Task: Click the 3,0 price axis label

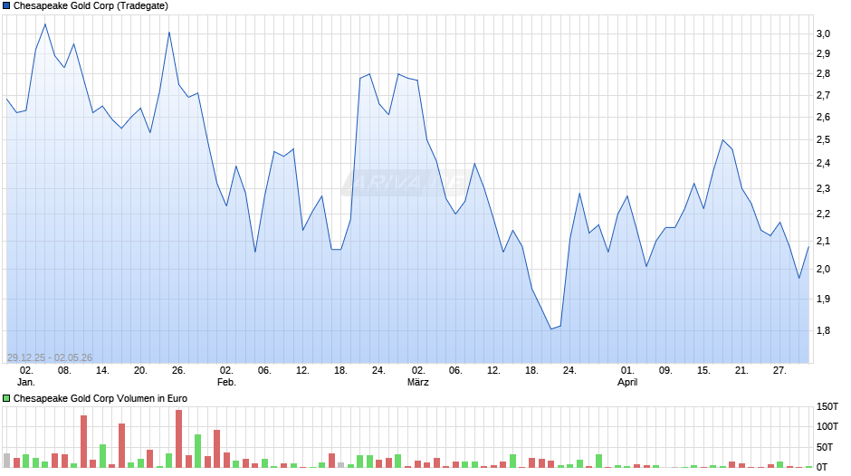Action: point(823,33)
